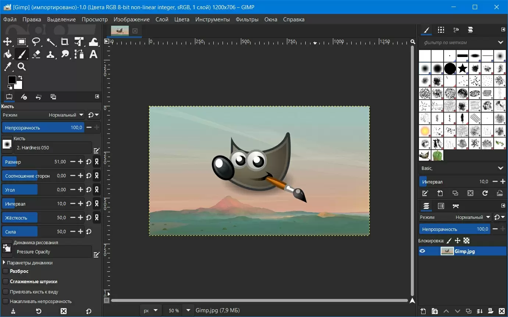Viewport: 508px width, 317px height.
Task: Hide the Gimp.jpg layer with eye icon
Action: (422, 251)
